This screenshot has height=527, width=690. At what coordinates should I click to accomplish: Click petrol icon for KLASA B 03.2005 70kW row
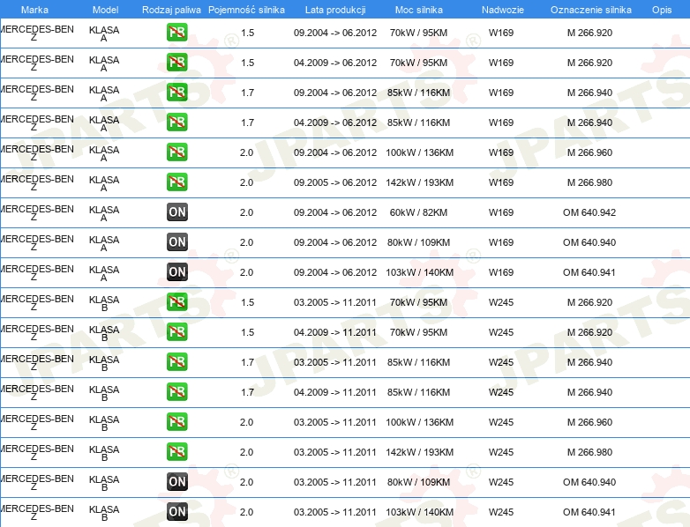(176, 302)
